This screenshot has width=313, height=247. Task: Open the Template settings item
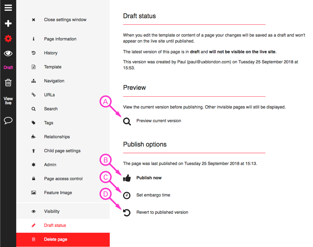point(53,67)
